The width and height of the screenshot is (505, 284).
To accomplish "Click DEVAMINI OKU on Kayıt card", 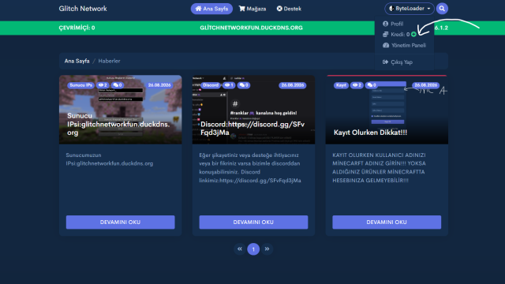I will click(x=387, y=222).
